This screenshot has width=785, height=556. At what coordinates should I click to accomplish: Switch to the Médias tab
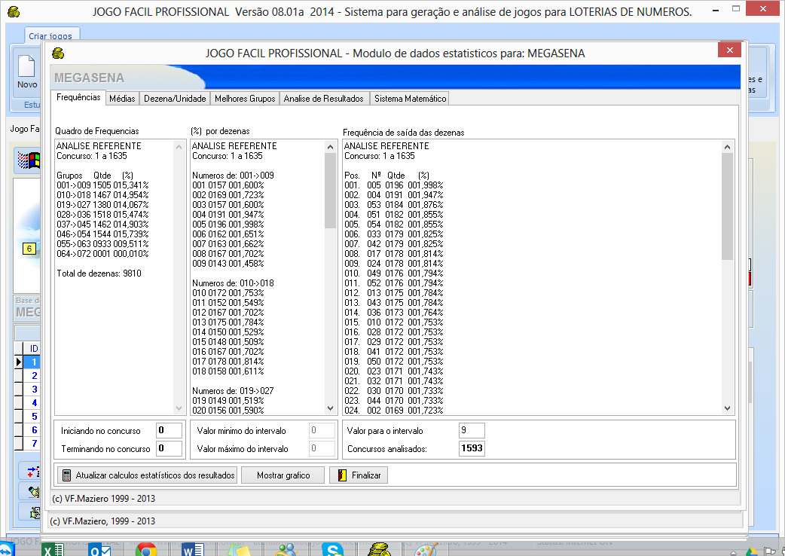pos(121,99)
